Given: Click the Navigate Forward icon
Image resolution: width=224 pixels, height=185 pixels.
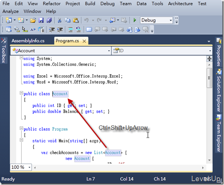Looking at the screenshot, I should [x=124, y=20].
